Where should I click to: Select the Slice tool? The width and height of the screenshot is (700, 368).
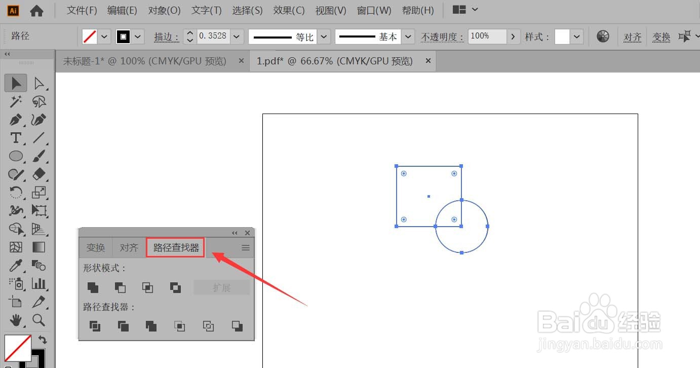point(39,302)
